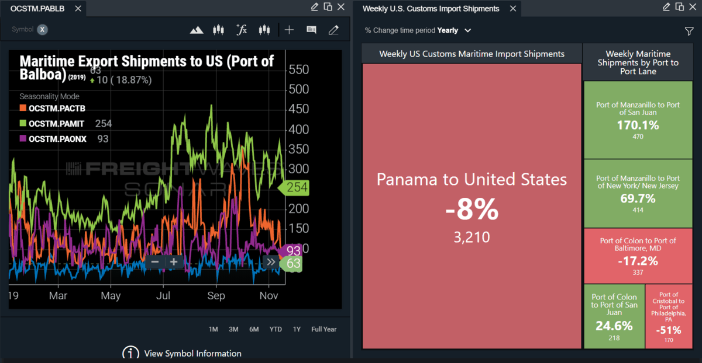Click the green 254 price marker on axis
This screenshot has width=702, height=363.
(x=292, y=188)
